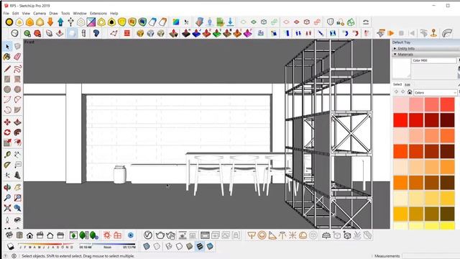The width and height of the screenshot is (460, 259).
Task: Open the Colors library dropdown
Action: click(x=436, y=93)
